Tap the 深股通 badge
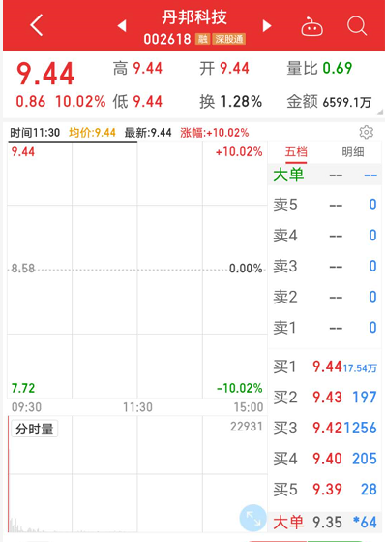Image resolution: width=385 pixels, height=542 pixels. point(229,39)
